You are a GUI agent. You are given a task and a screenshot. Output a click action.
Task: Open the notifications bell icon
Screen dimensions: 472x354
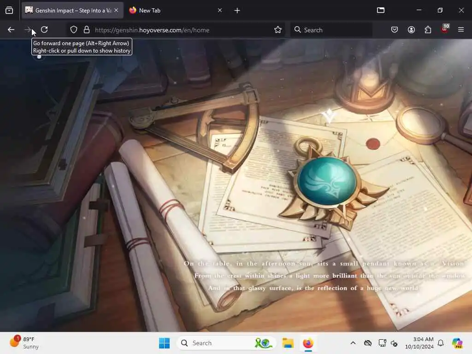tap(441, 343)
